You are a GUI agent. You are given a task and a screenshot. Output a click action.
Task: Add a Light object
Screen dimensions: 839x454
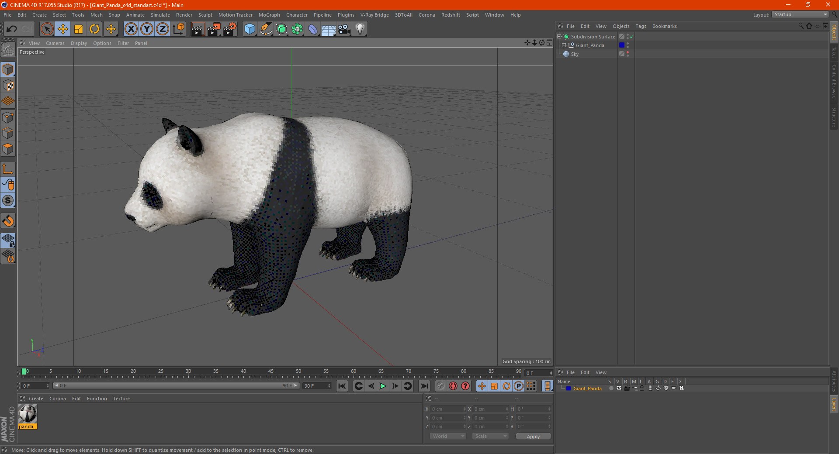pos(360,29)
